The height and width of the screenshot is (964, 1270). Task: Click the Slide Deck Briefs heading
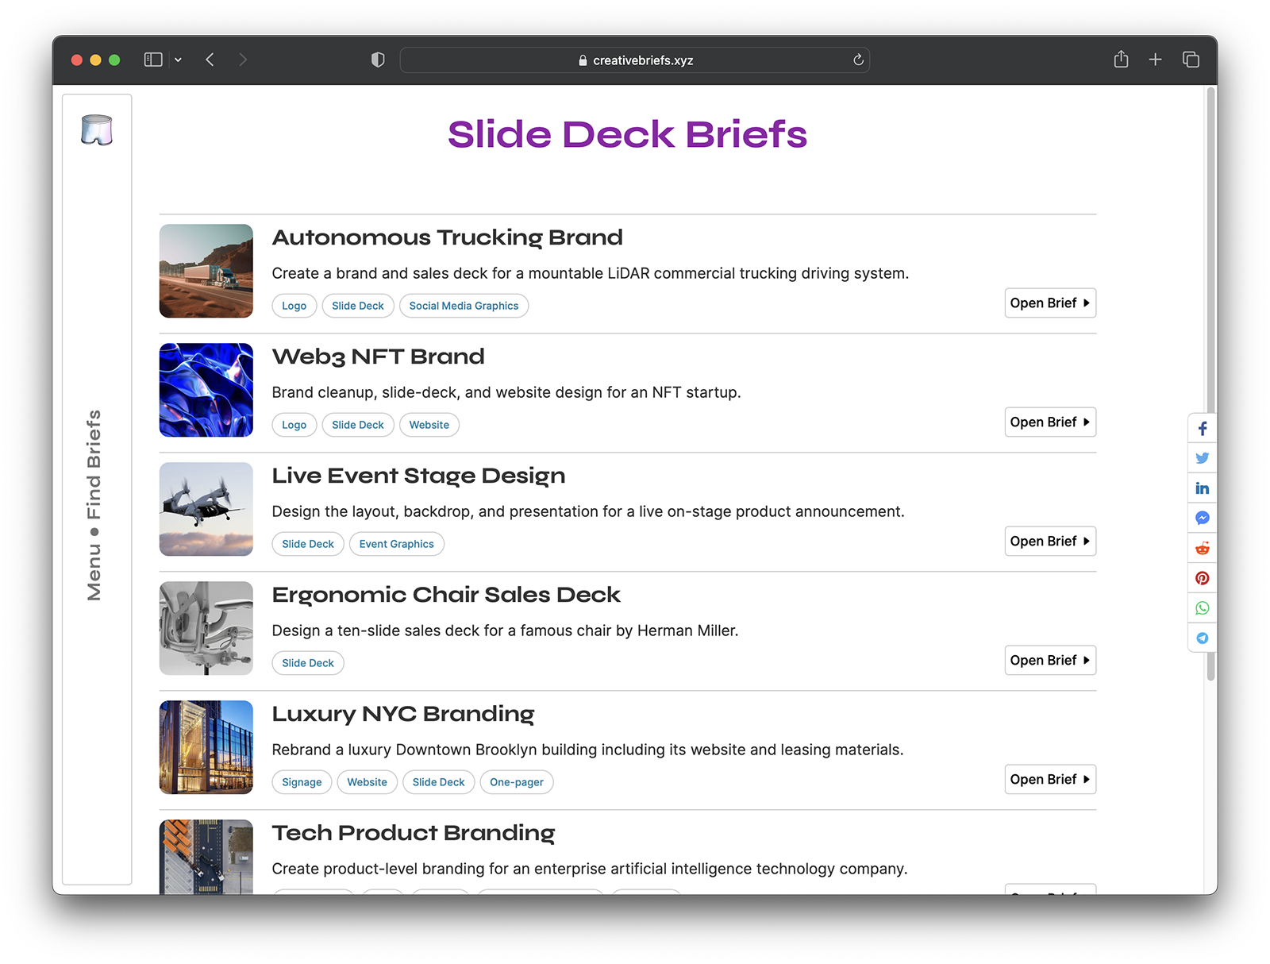tap(627, 134)
